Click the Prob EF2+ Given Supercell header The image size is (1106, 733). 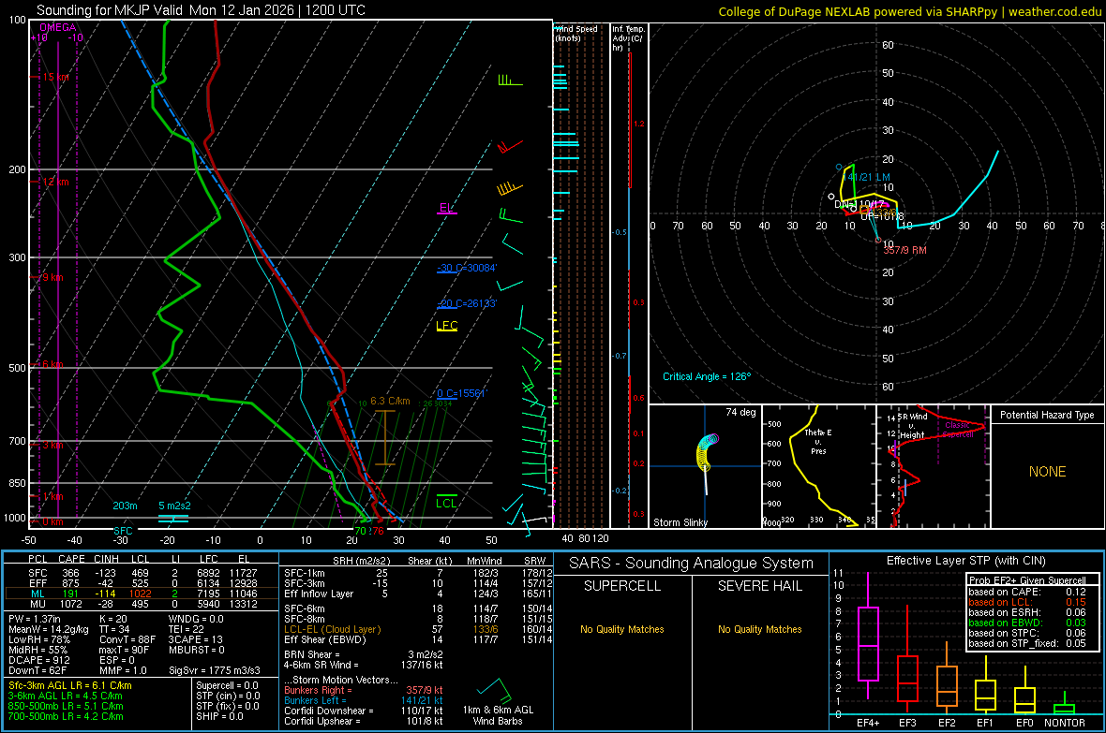click(1027, 580)
